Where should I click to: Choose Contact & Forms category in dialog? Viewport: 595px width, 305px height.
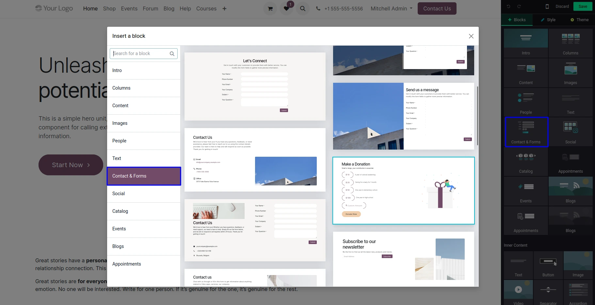pos(144,176)
